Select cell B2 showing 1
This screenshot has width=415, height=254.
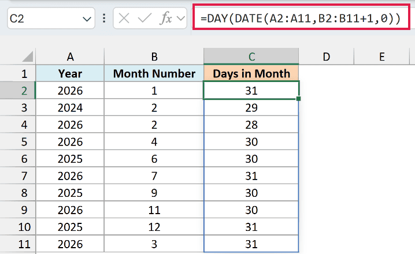coord(154,91)
